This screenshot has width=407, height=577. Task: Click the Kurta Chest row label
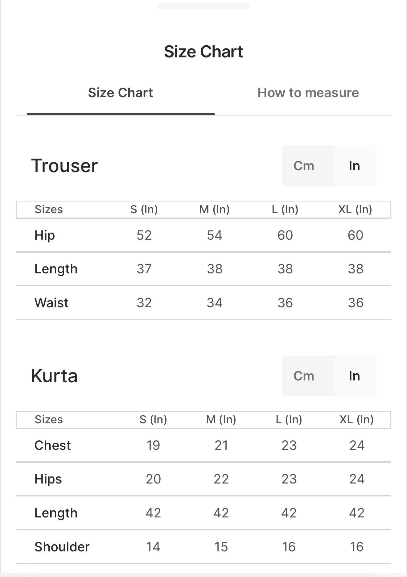click(x=53, y=445)
